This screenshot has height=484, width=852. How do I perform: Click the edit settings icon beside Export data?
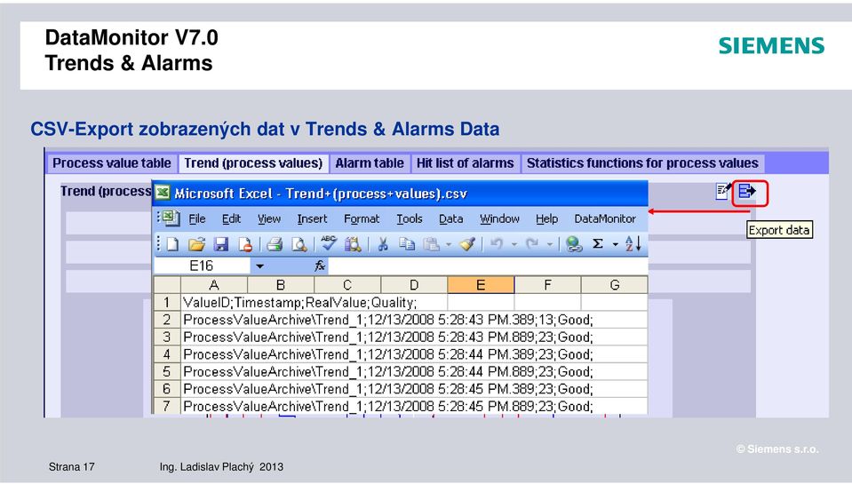click(722, 191)
